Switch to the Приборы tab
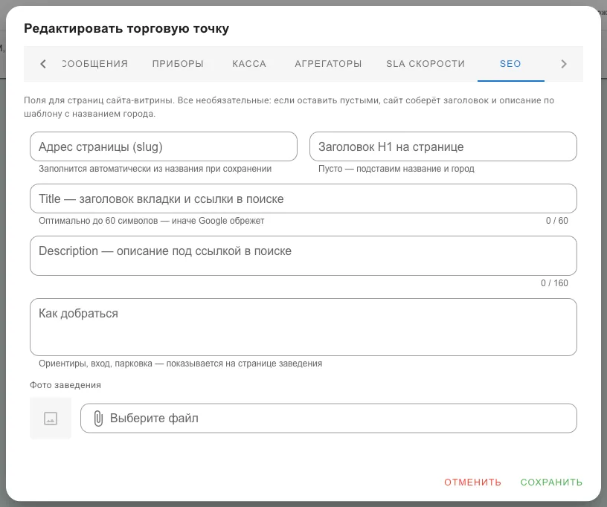Viewport: 607px width, 507px height. [178, 64]
